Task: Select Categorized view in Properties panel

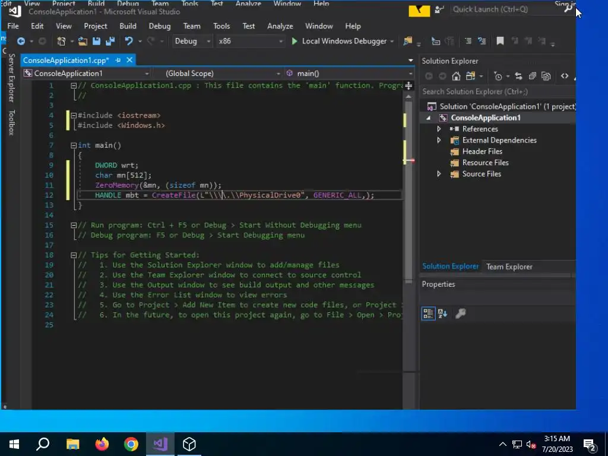Action: point(429,313)
